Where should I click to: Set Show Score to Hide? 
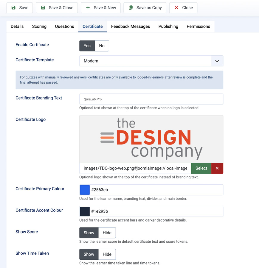(x=107, y=233)
